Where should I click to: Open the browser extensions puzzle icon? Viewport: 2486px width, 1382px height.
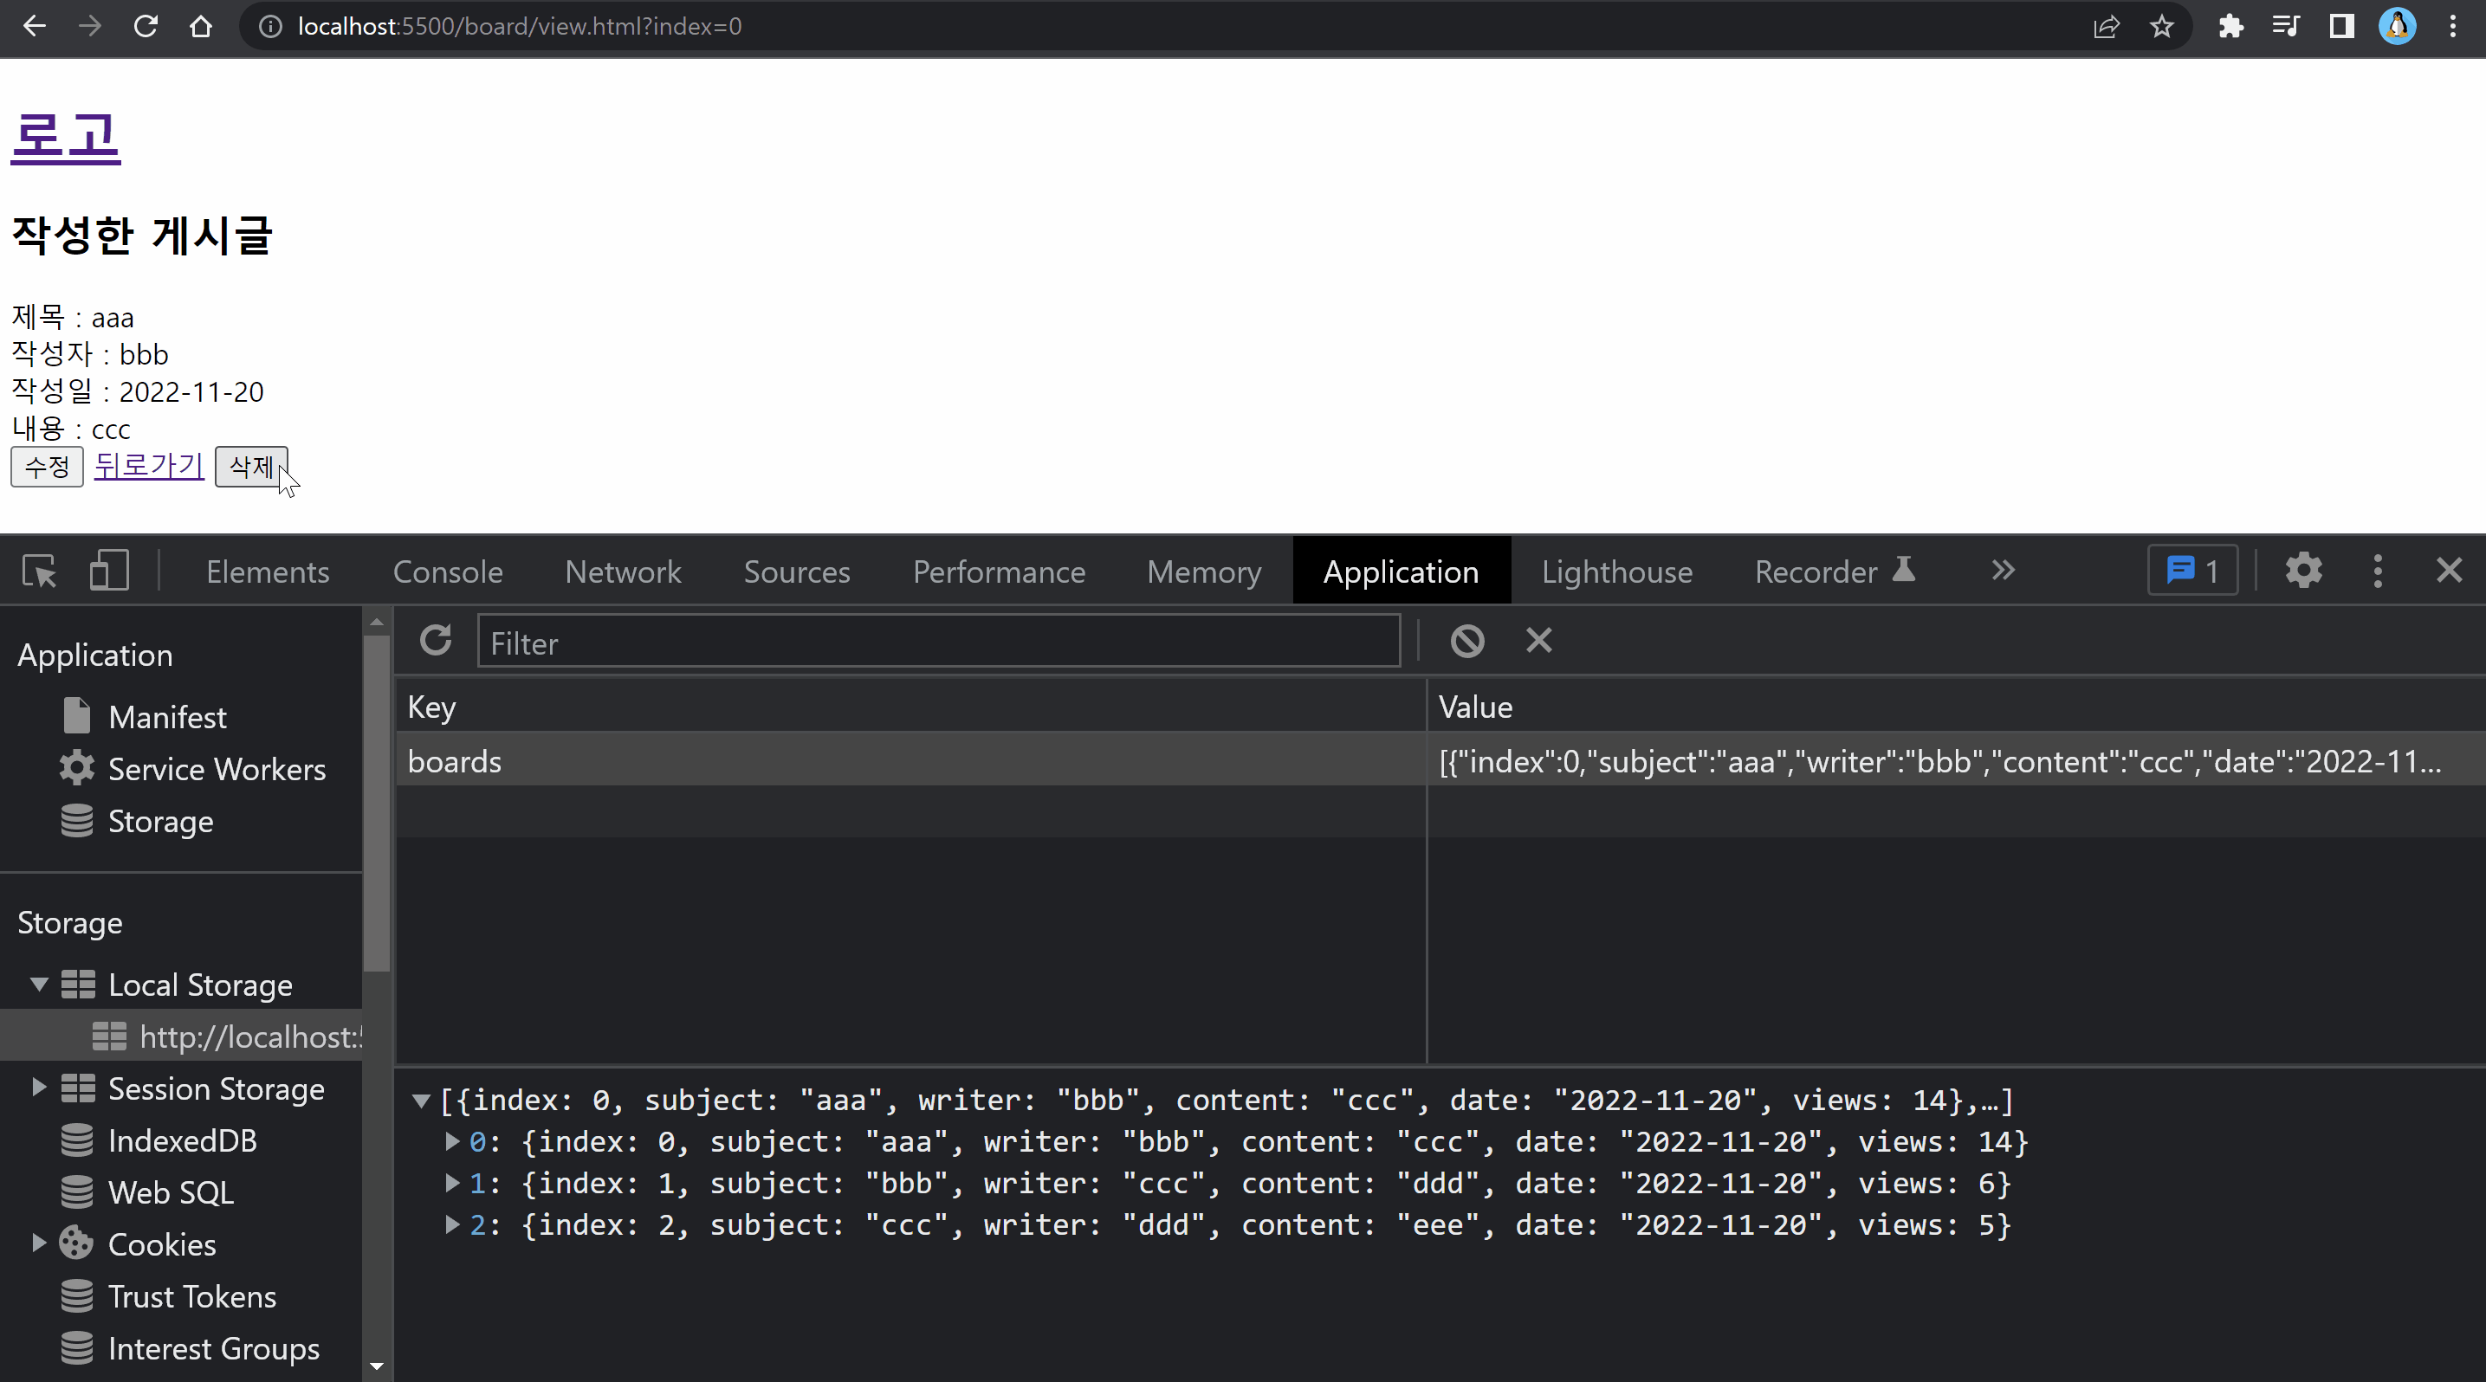(x=2230, y=26)
